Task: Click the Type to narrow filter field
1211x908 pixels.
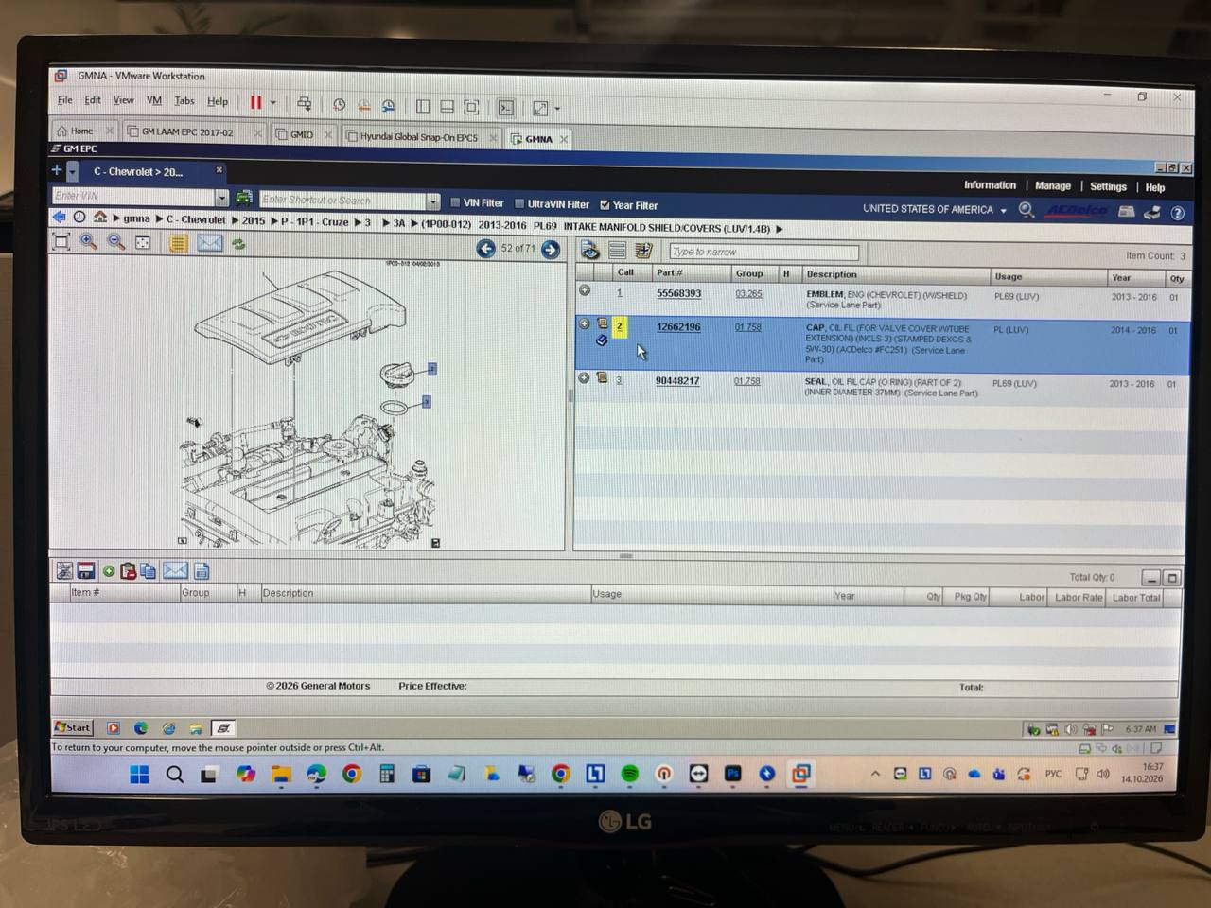Action: [x=763, y=252]
